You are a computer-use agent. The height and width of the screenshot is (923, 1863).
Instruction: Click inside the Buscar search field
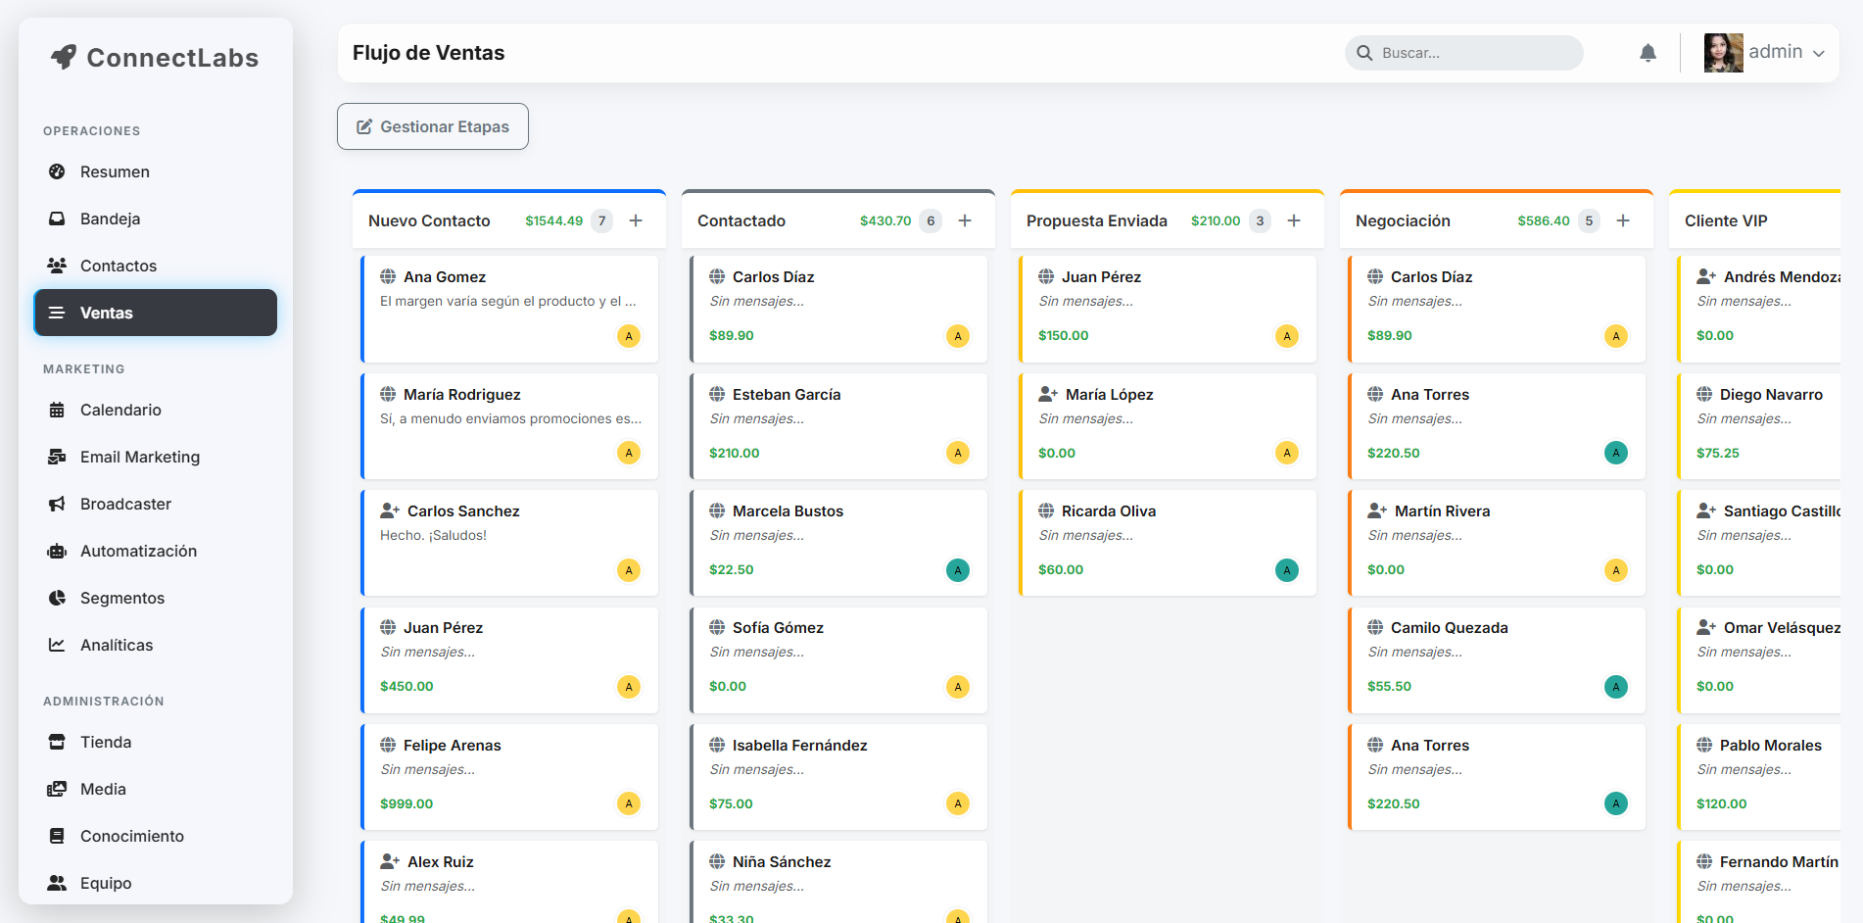point(1464,53)
